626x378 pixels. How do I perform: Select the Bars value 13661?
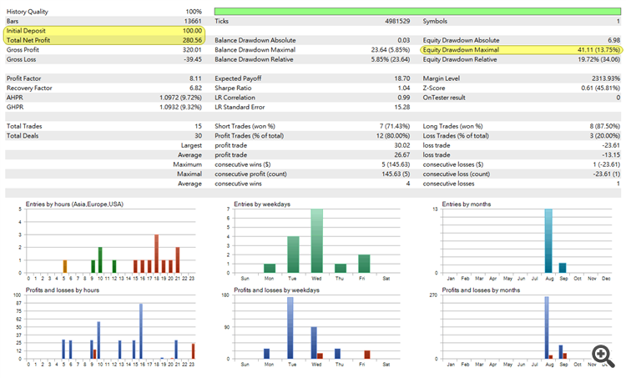pyautogui.click(x=193, y=21)
